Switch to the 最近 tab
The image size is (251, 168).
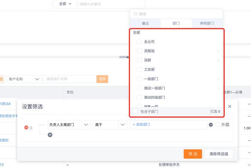(x=145, y=23)
